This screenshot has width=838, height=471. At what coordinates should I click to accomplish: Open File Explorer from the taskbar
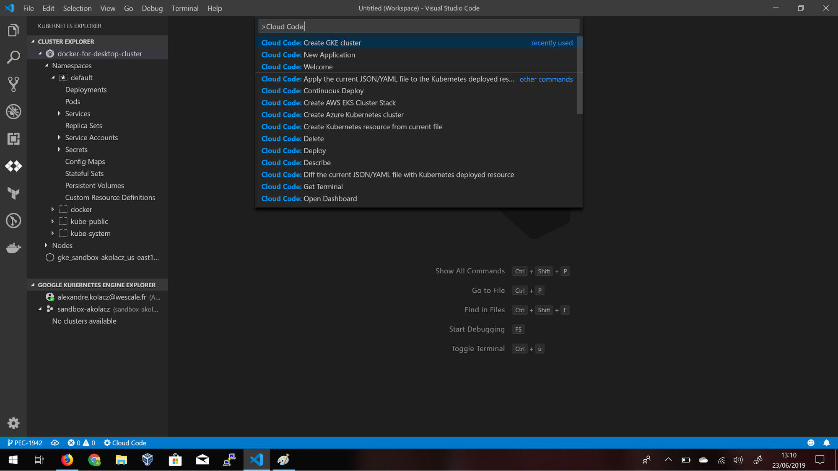121,460
